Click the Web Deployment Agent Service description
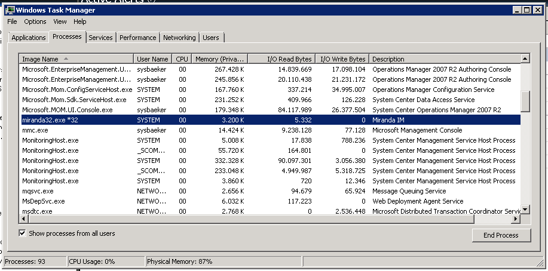This screenshot has height=271, width=548. coord(418,201)
